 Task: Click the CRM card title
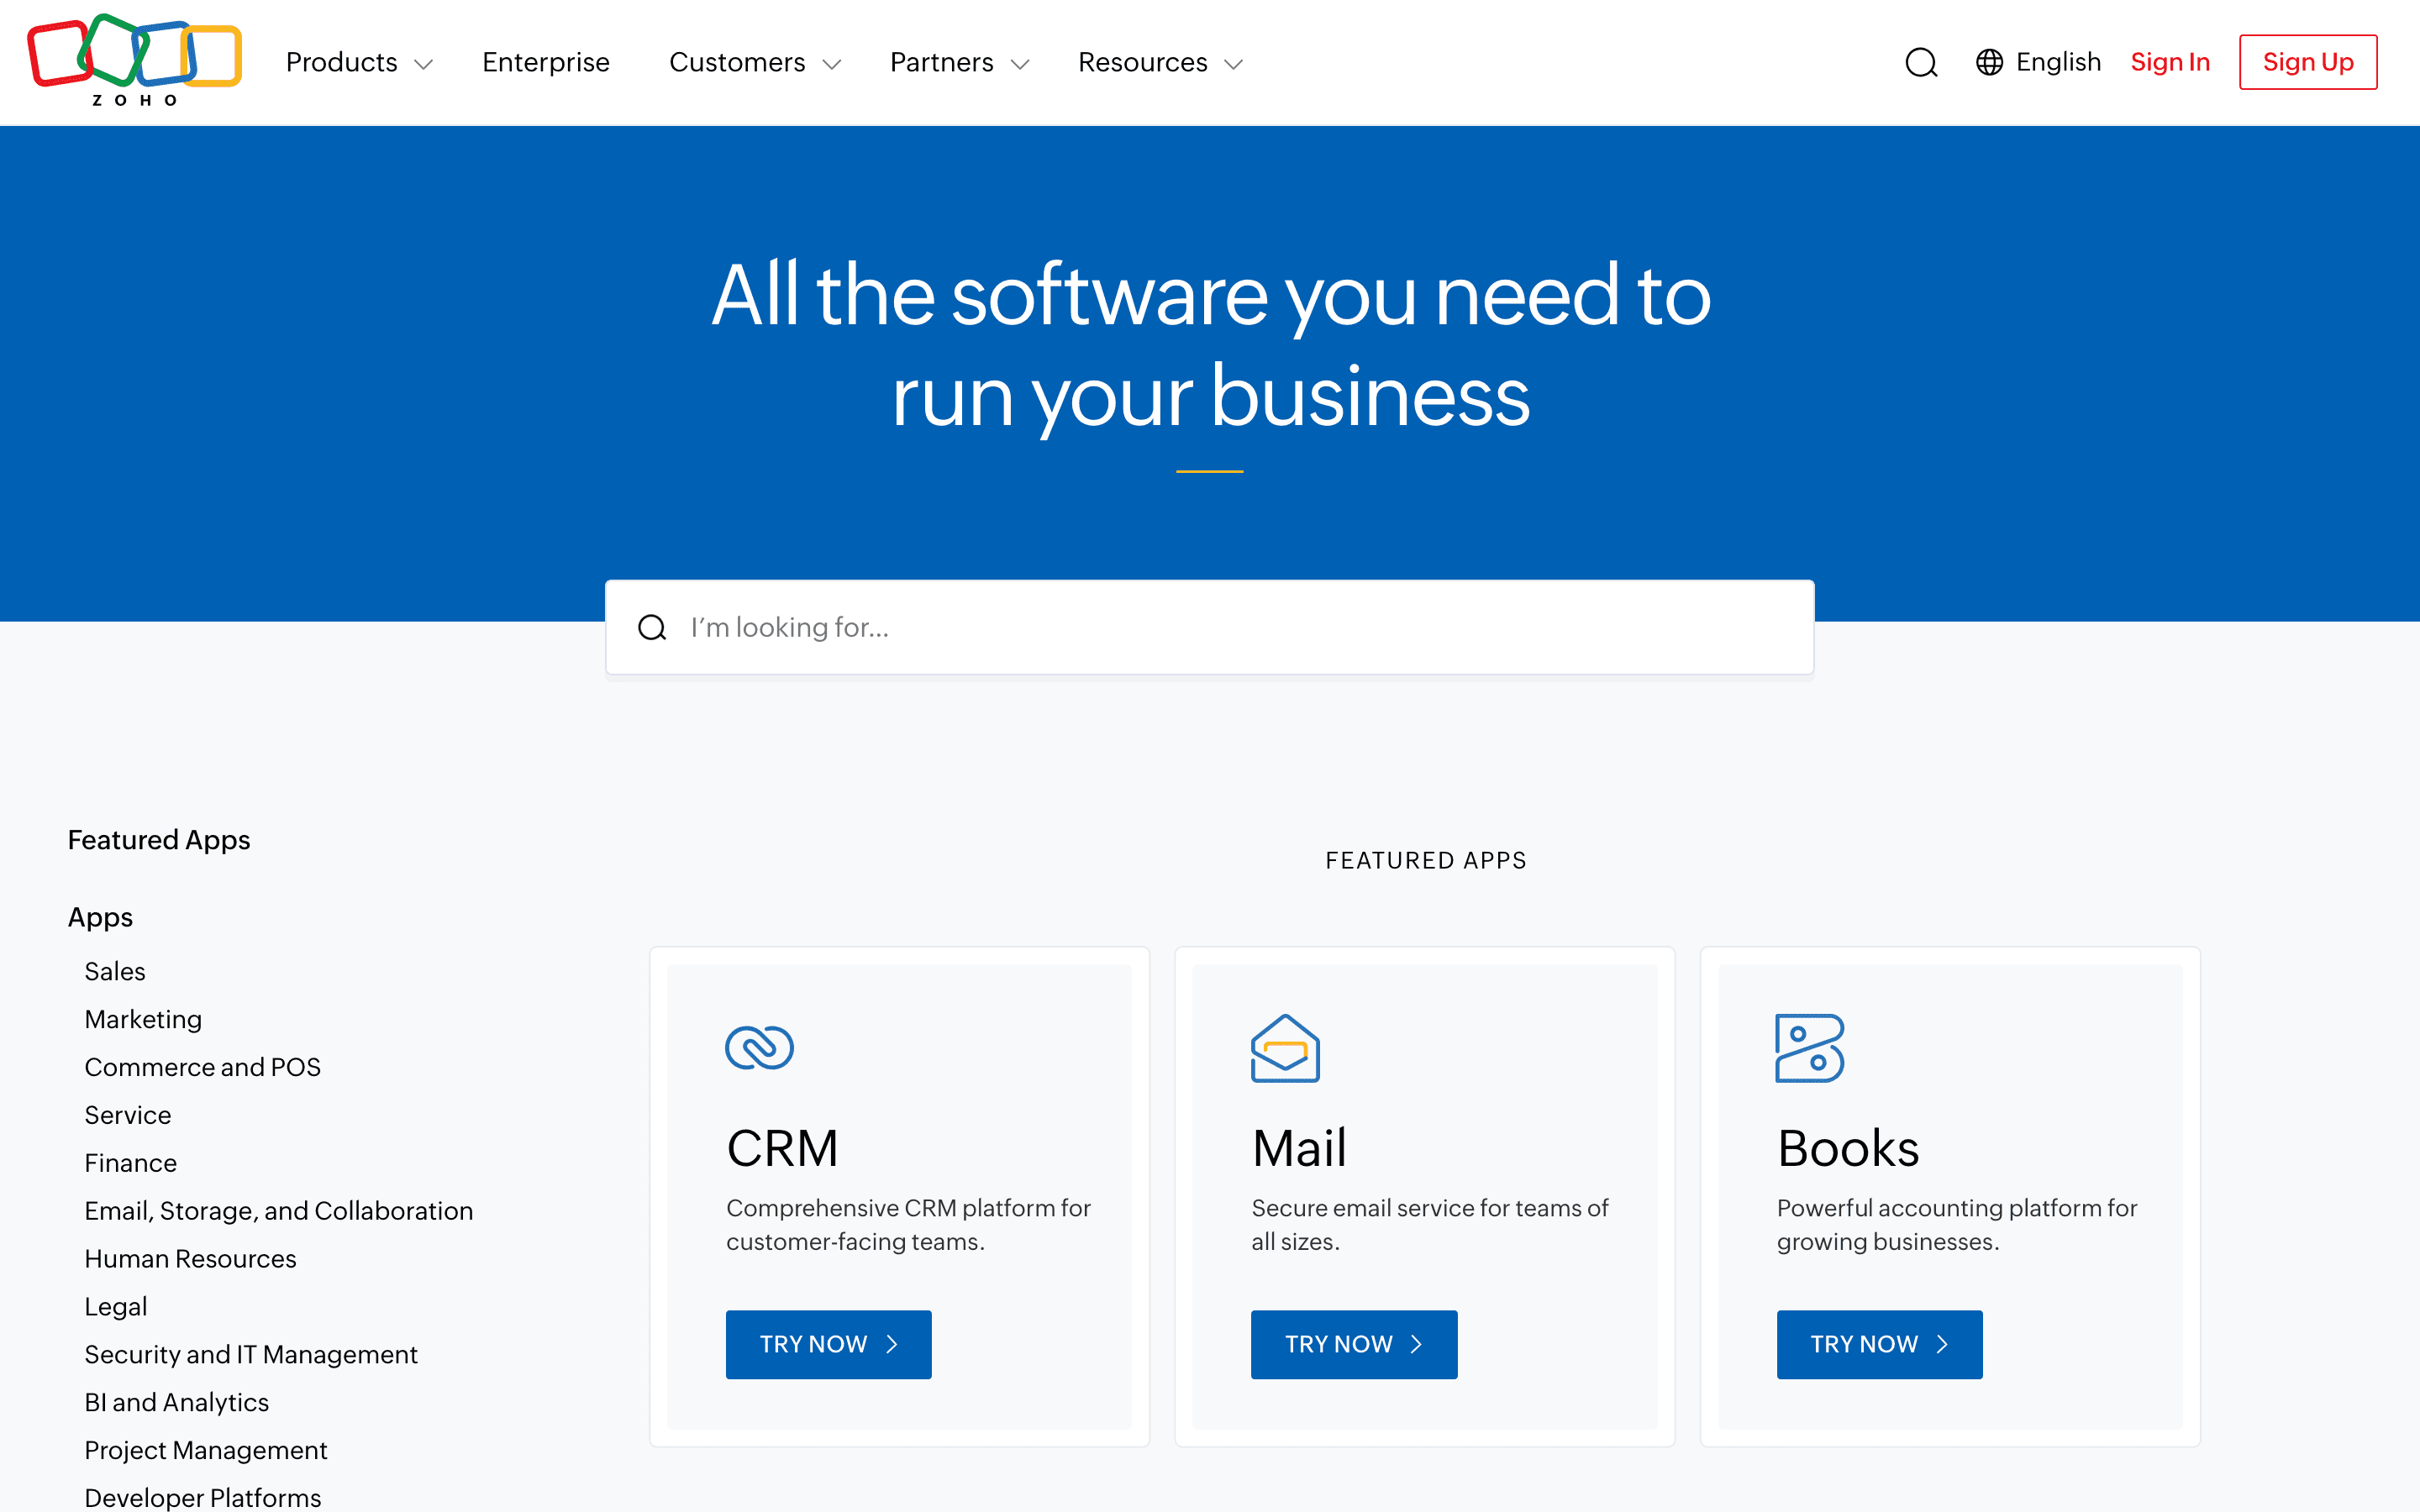click(782, 1148)
